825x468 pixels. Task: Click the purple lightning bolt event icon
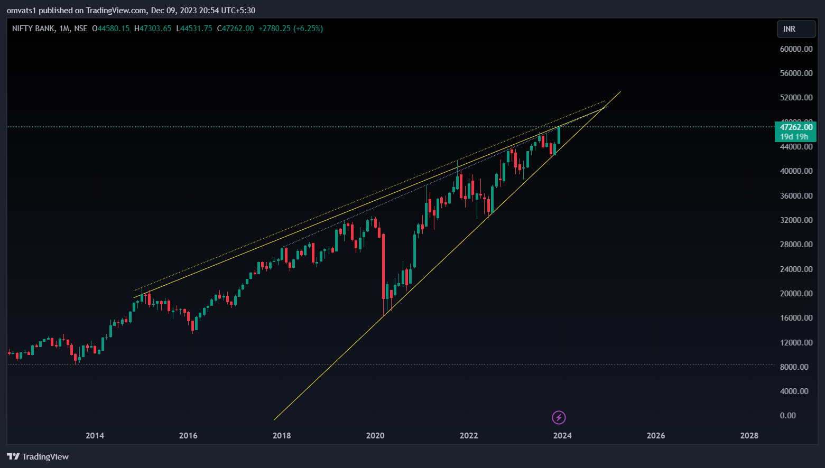[559, 418]
